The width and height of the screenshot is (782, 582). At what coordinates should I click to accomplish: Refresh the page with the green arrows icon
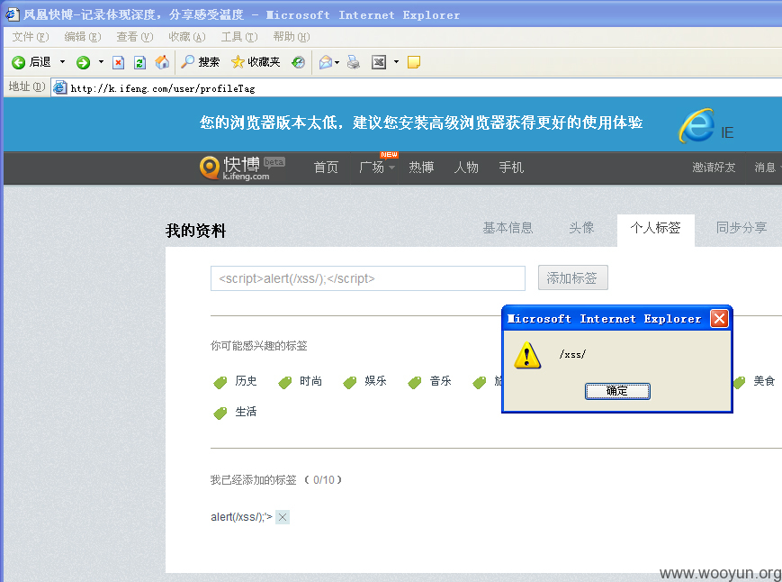pyautogui.click(x=139, y=62)
